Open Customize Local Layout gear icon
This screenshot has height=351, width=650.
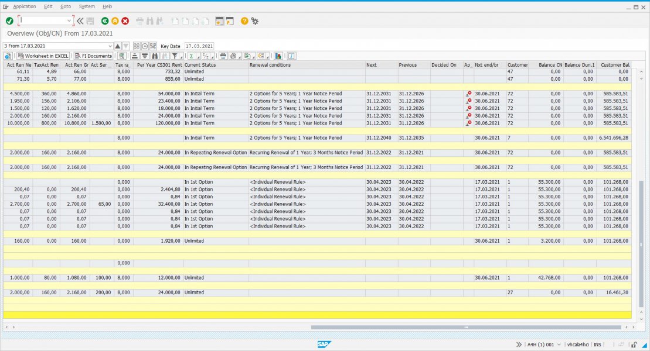tap(254, 21)
